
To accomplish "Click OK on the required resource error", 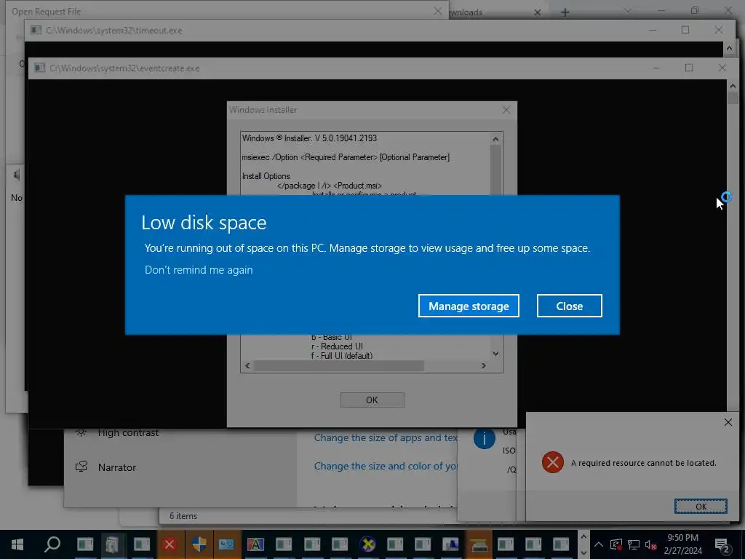I will (701, 507).
